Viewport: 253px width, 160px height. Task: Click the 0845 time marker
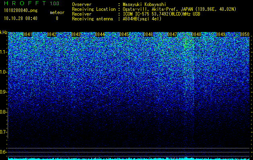coord(124,34)
